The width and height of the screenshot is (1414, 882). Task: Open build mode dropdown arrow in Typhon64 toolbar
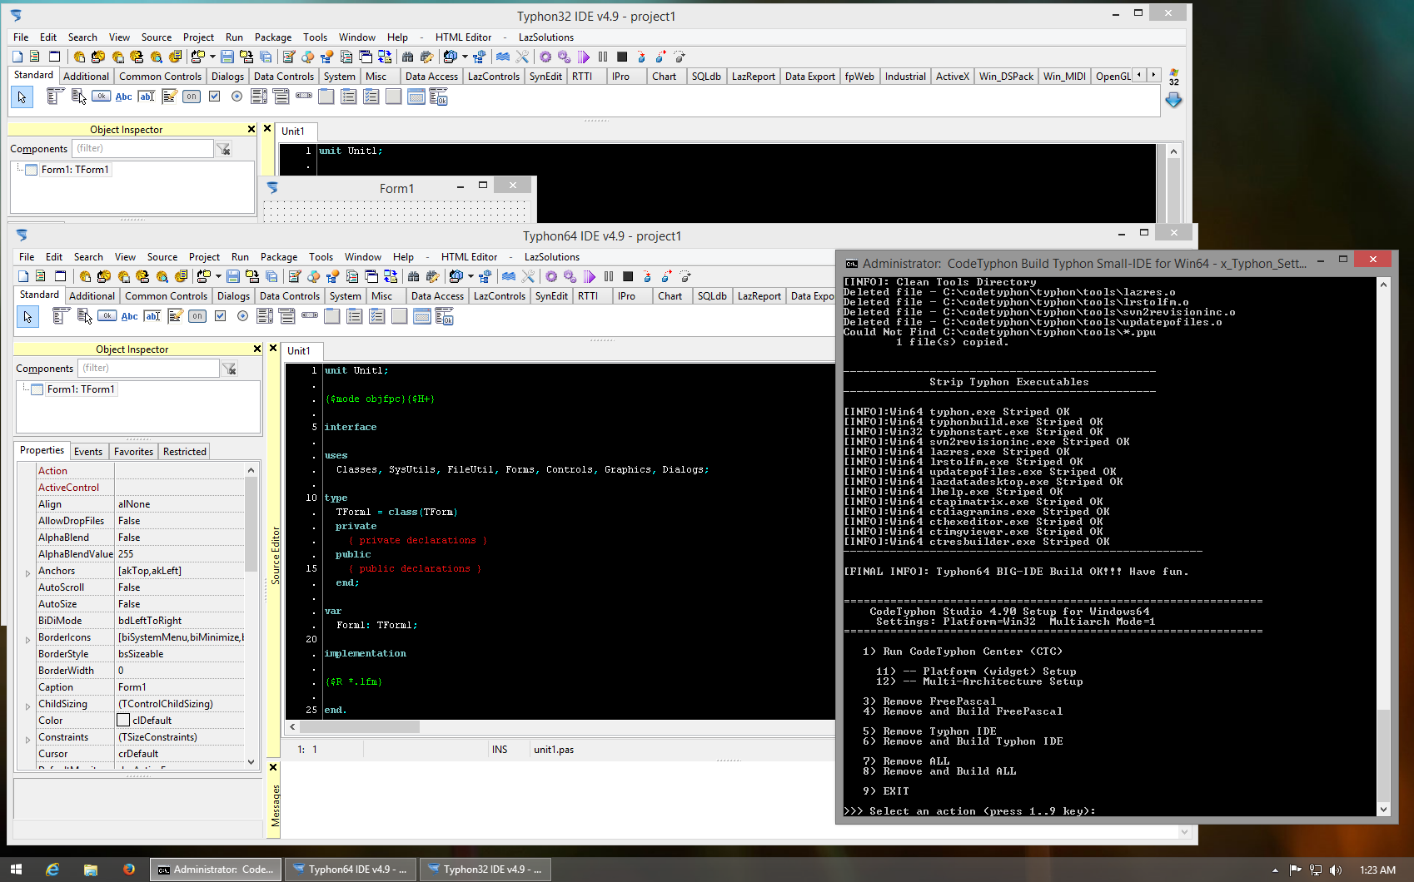[471, 276]
